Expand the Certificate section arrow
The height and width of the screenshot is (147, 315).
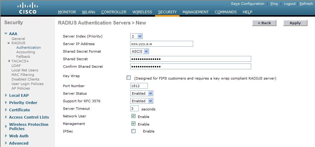pos(6,110)
